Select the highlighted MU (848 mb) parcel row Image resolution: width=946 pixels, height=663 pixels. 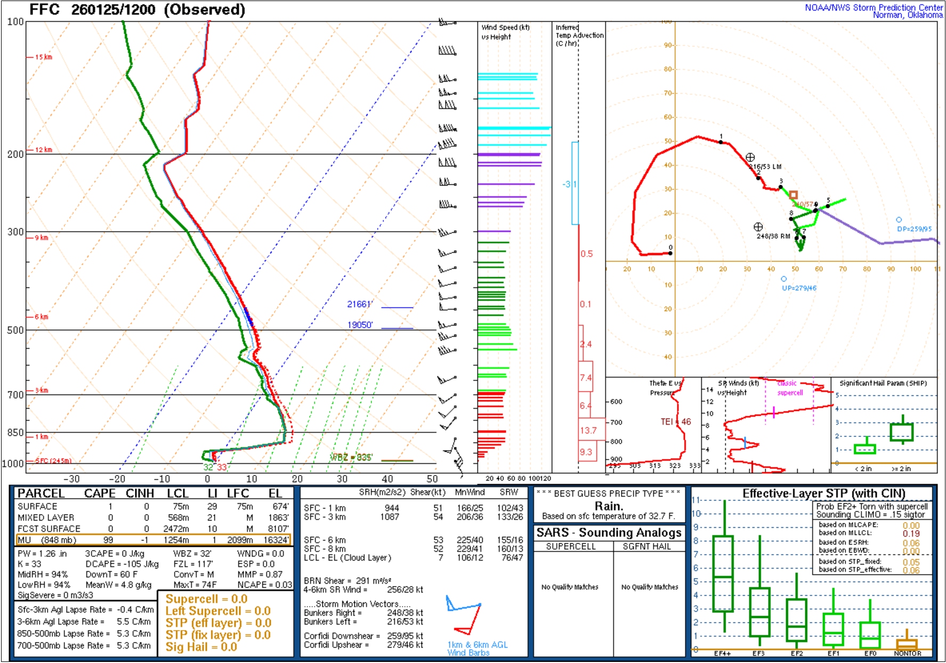(153, 540)
